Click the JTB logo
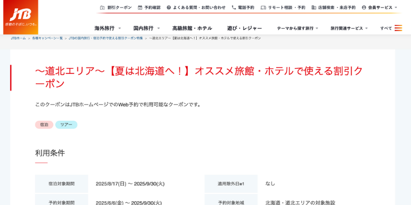The image size is (411, 205). (x=21, y=17)
